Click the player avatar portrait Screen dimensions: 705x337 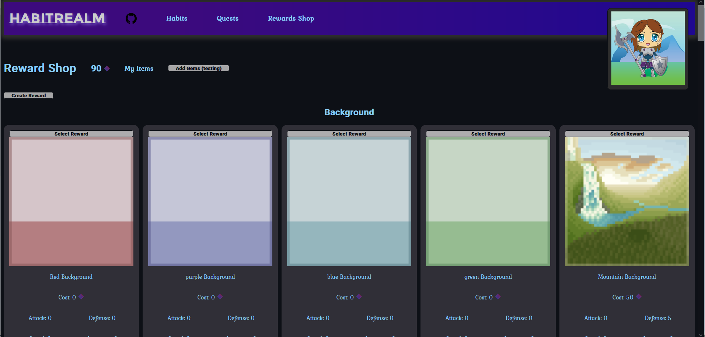pyautogui.click(x=648, y=48)
